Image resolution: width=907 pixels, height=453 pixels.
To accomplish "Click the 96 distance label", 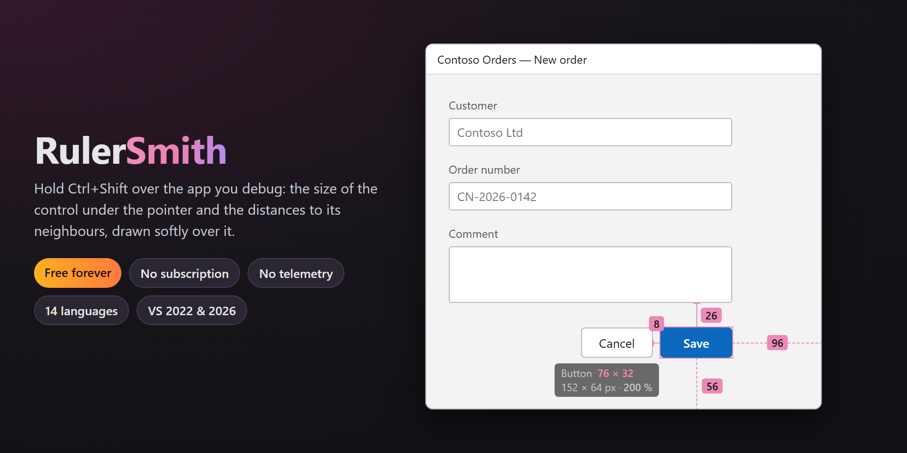I will pos(778,343).
